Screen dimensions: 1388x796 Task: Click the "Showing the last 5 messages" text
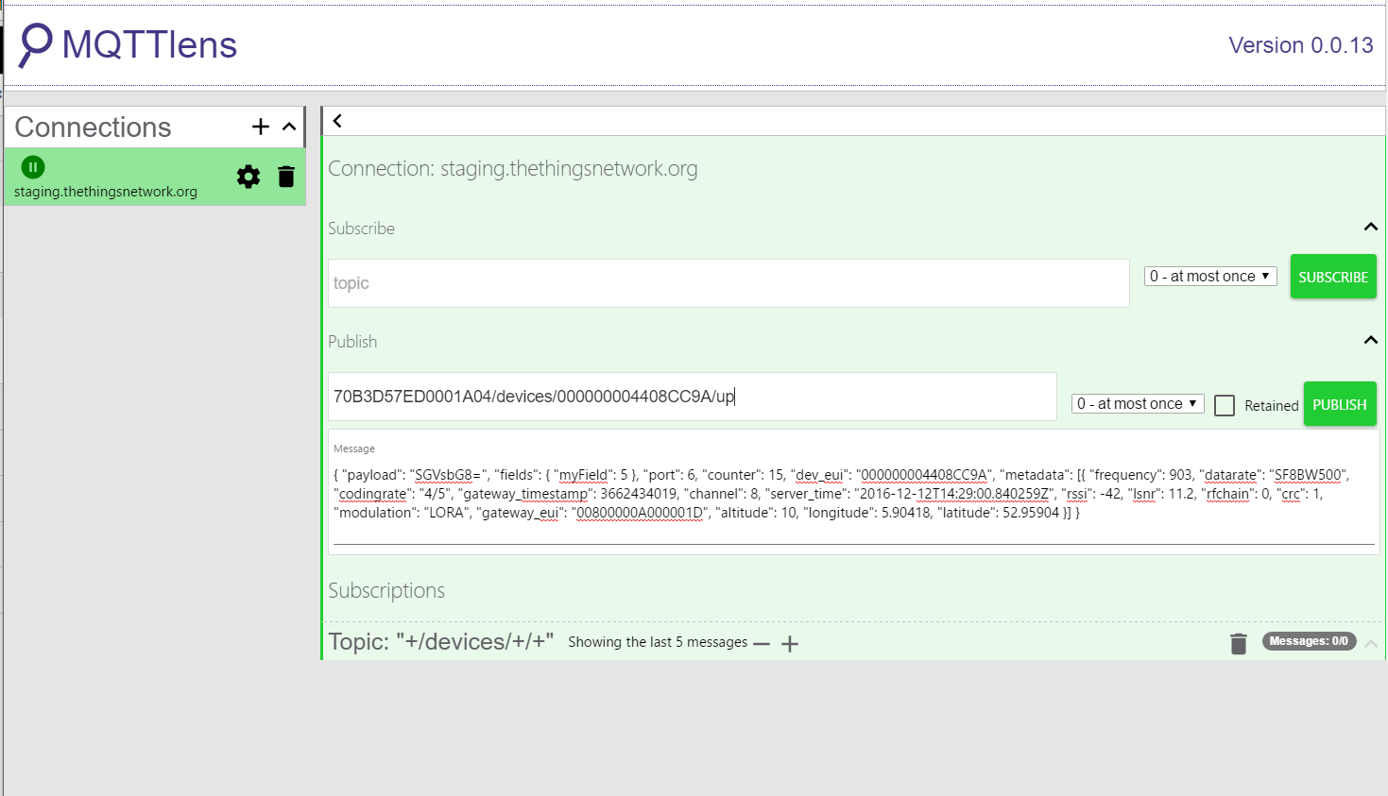[x=658, y=642]
